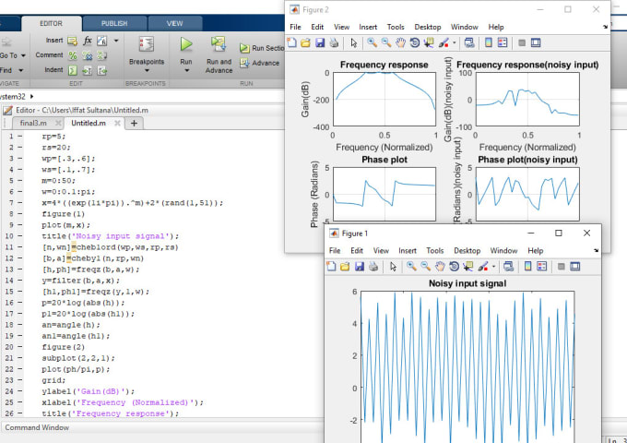The width and height of the screenshot is (627, 443).
Task: Show Plot Tools in Figure 1
Action: (x=575, y=266)
